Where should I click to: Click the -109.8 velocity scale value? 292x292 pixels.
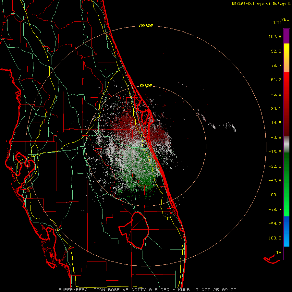coord(274,238)
